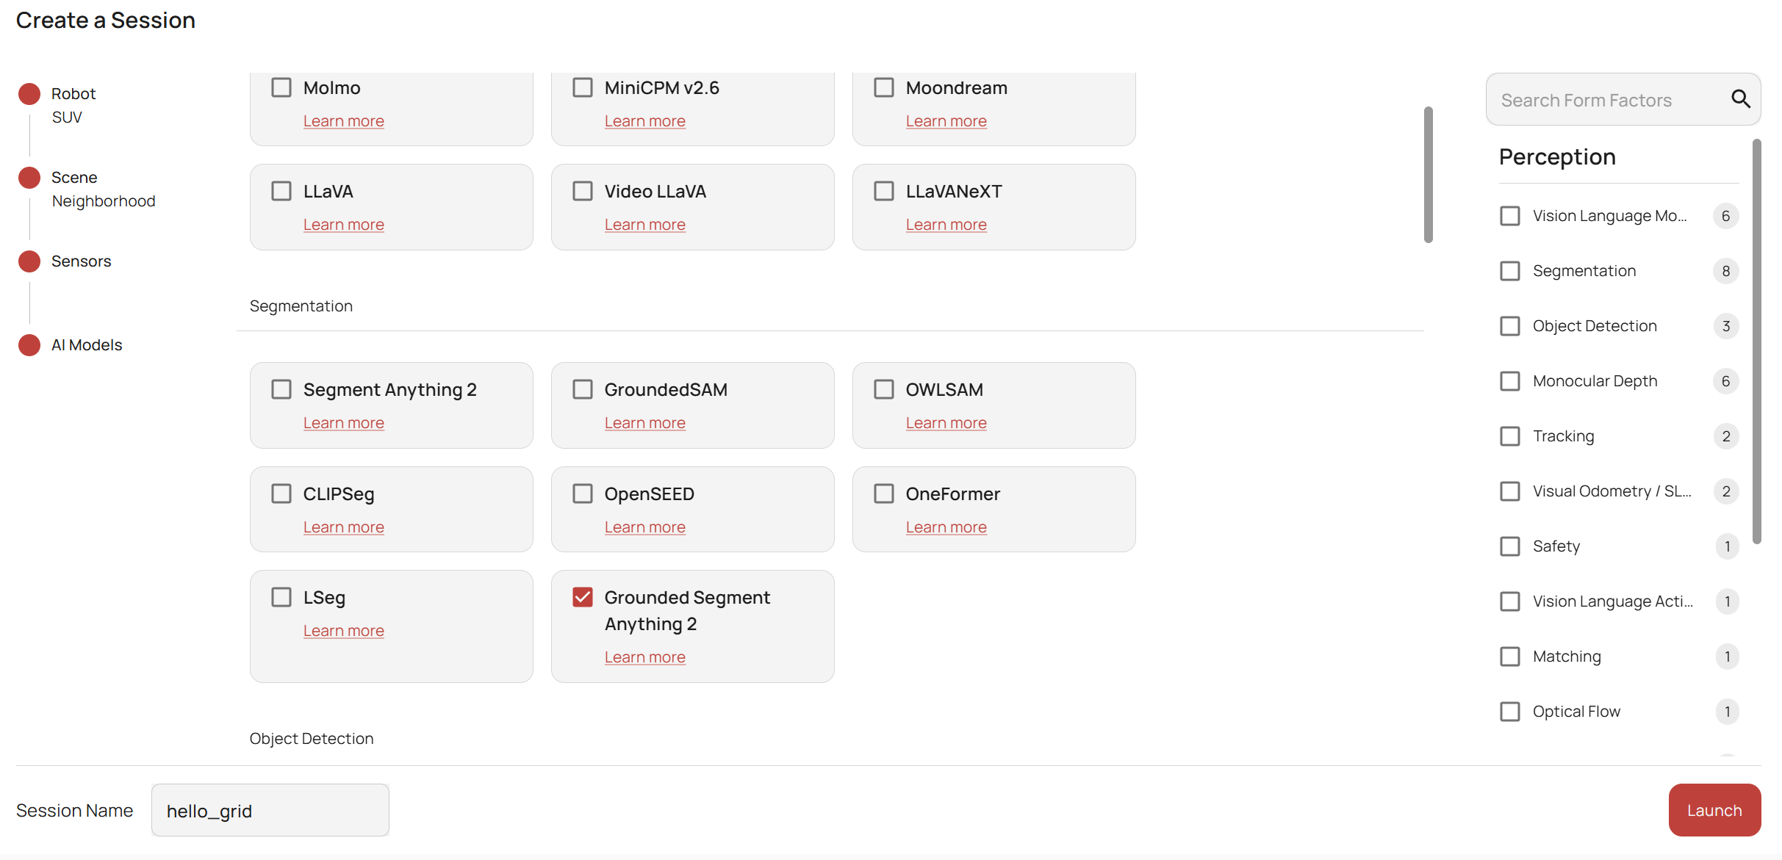Enable the MiniCPM v2.6 model

(583, 87)
